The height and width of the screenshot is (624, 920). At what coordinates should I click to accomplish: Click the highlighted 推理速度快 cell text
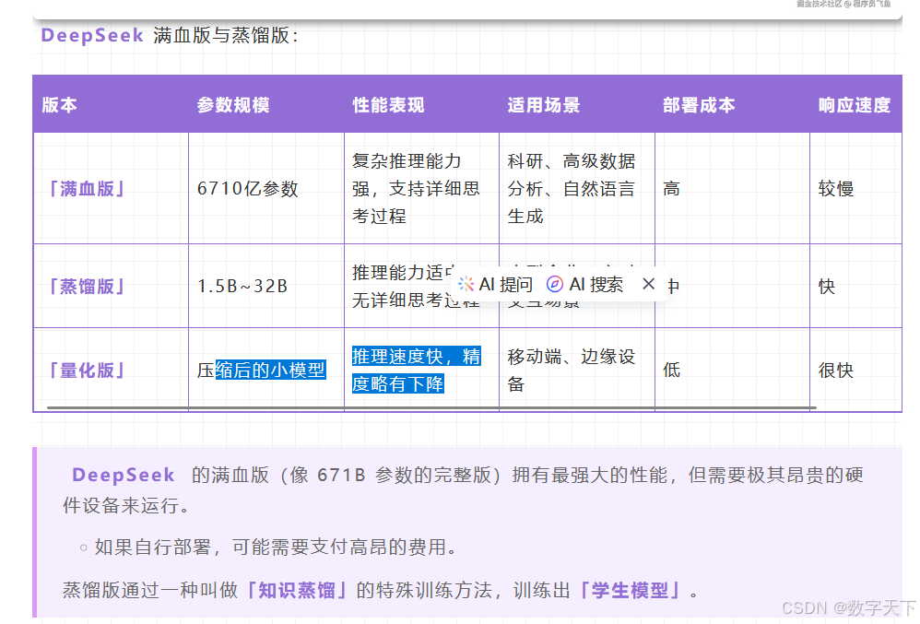416,370
